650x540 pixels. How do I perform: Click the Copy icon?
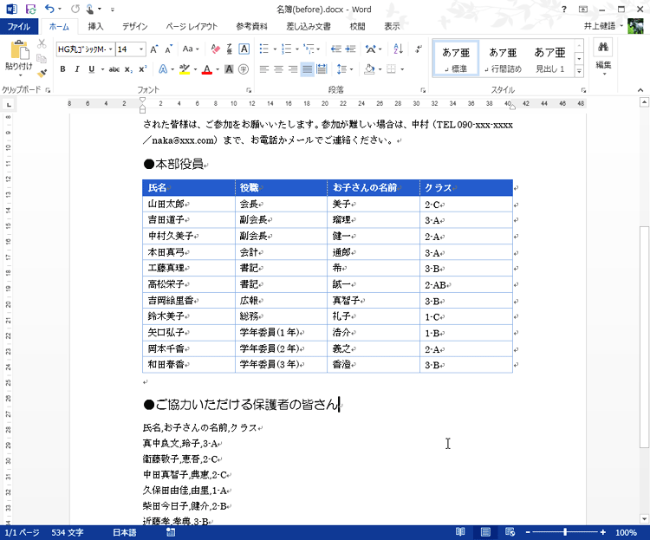pyautogui.click(x=42, y=58)
